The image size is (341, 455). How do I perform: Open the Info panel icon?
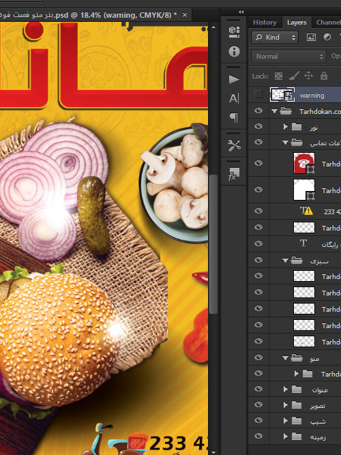coord(234,51)
